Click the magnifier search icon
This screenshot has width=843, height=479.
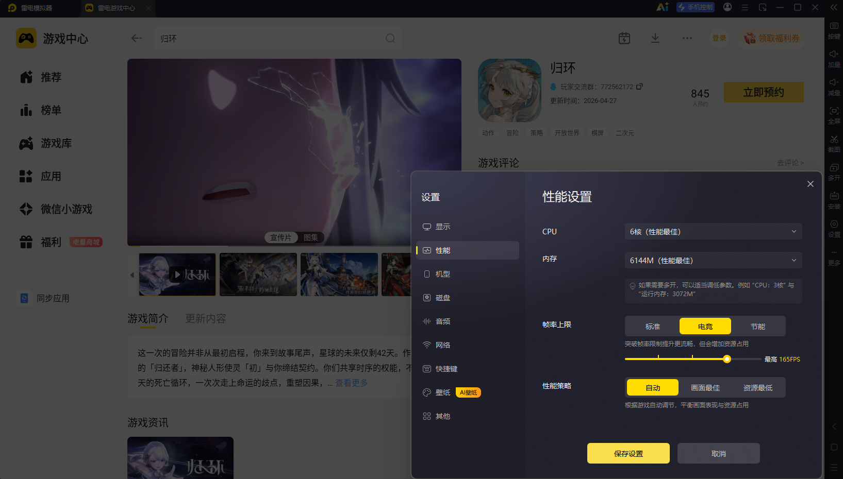tap(390, 38)
